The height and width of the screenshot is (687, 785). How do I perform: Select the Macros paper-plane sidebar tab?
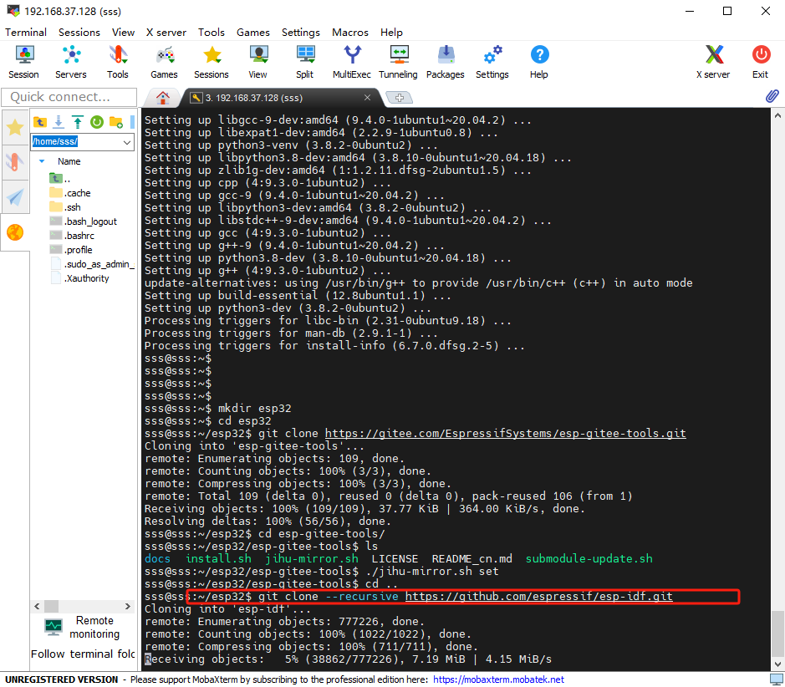15,197
